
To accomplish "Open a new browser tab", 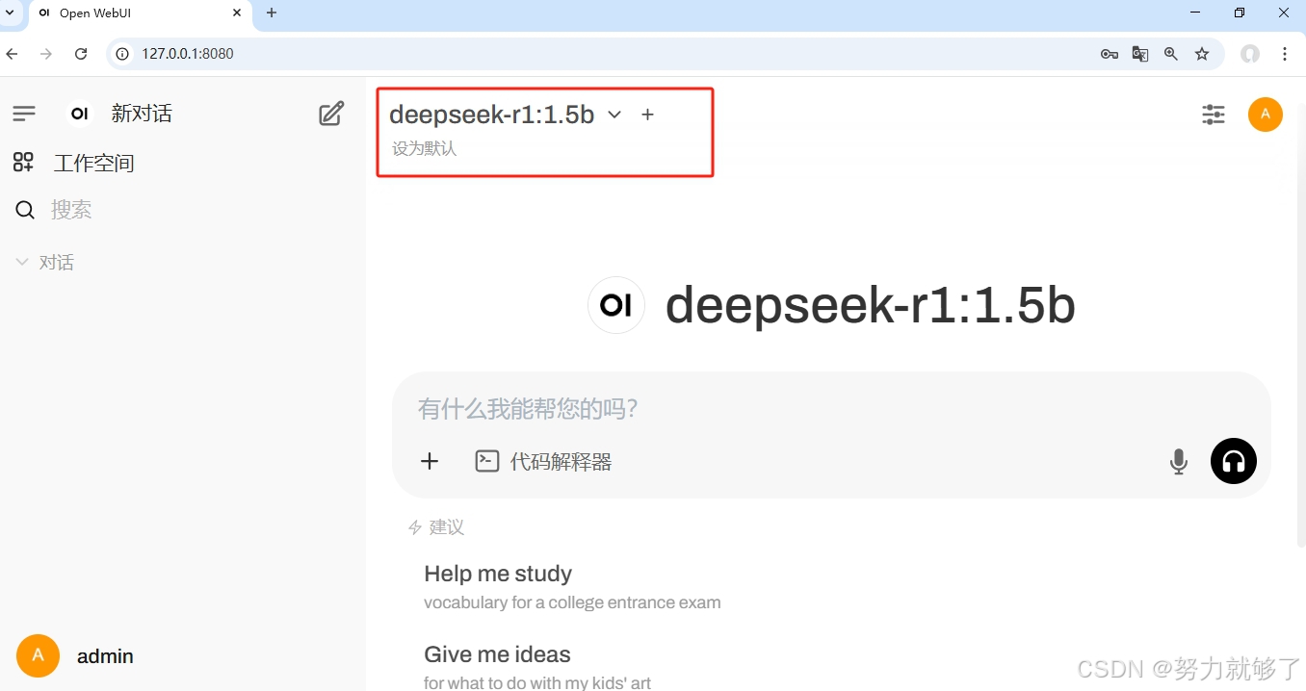I will point(272,13).
